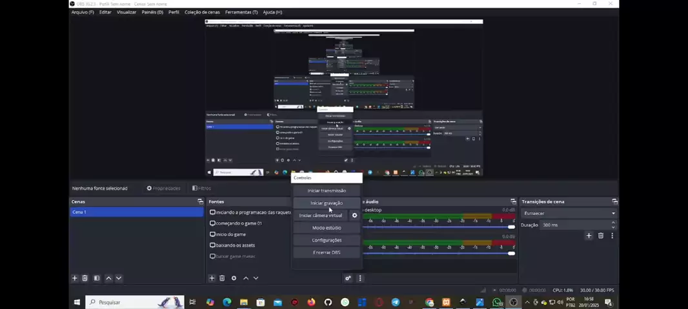
Task: Open advanced audio properties gears icon
Action: [x=348, y=278]
